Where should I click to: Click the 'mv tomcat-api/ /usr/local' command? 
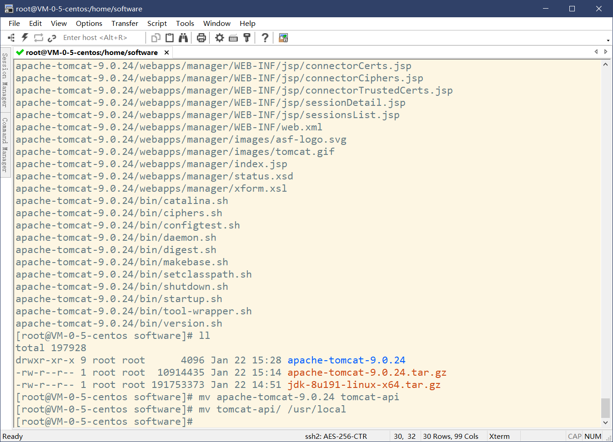coord(272,409)
